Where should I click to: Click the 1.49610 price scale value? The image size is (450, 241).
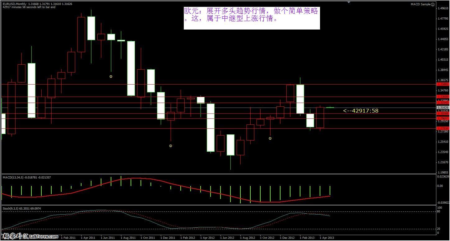pyautogui.click(x=443, y=8)
